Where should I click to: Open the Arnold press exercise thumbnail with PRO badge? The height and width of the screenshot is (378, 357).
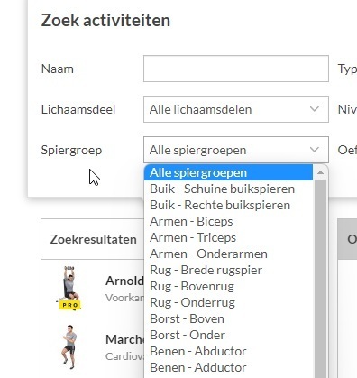coord(69,288)
